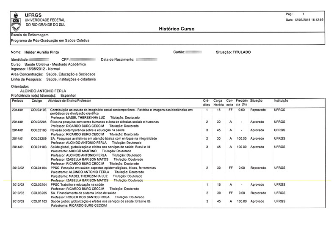Select the "Código" column header

click(x=36, y=101)
